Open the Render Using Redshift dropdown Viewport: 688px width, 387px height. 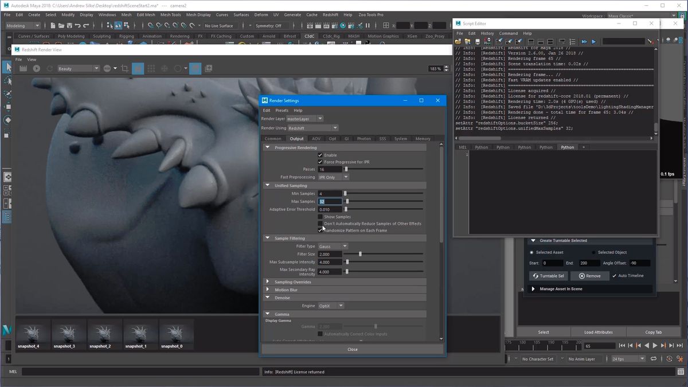pos(313,128)
